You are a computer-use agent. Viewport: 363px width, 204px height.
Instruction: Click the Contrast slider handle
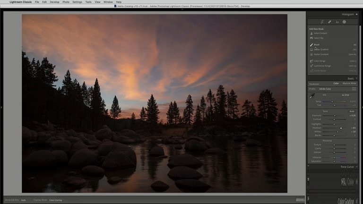[334, 119]
